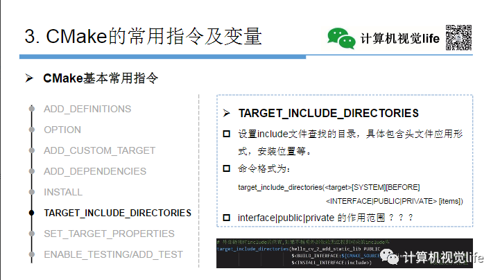Click the square bullet before "interface|public|private"

click(226, 218)
